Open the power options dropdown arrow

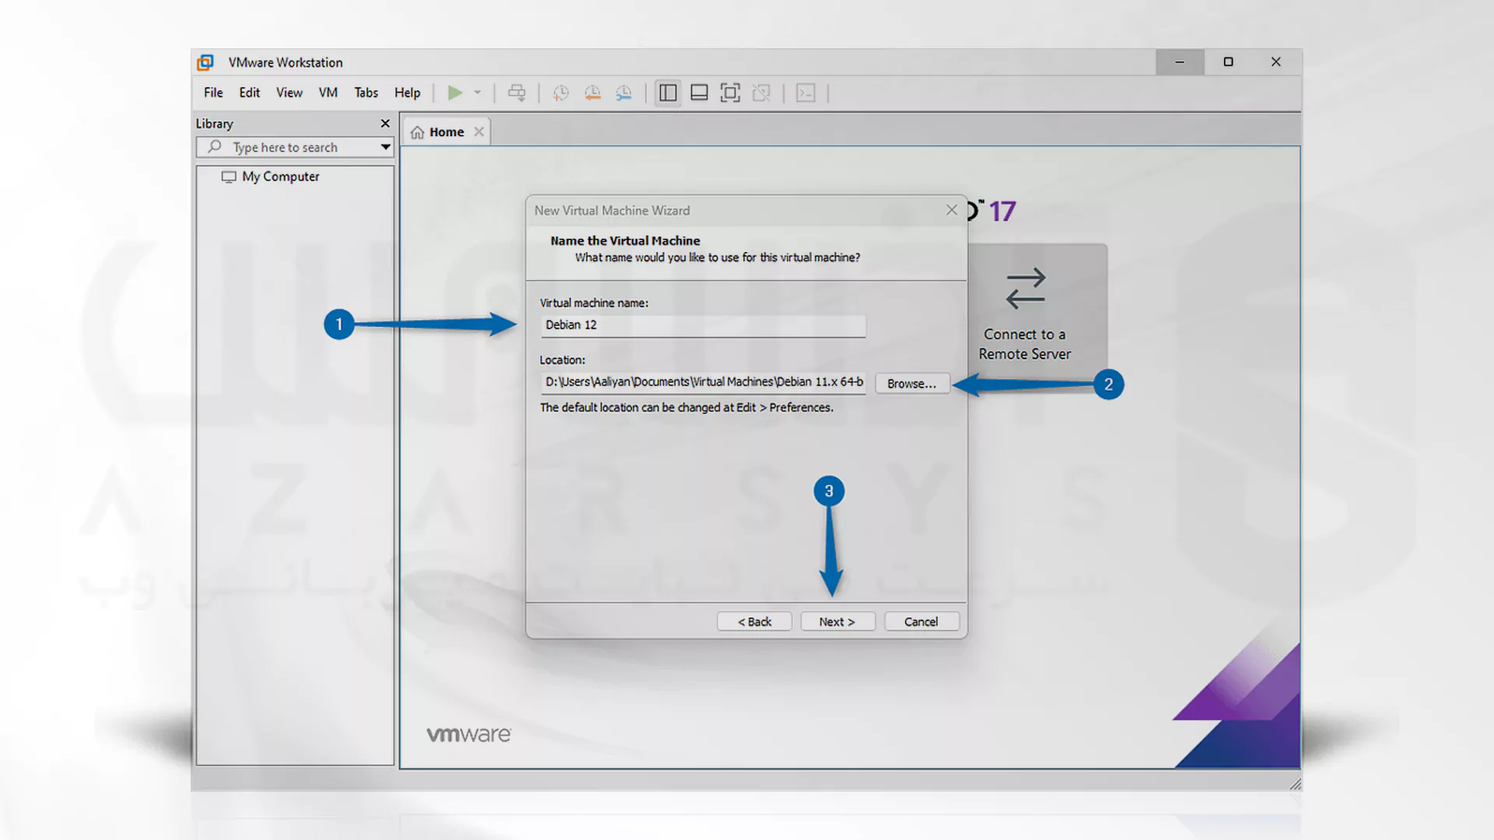478,93
